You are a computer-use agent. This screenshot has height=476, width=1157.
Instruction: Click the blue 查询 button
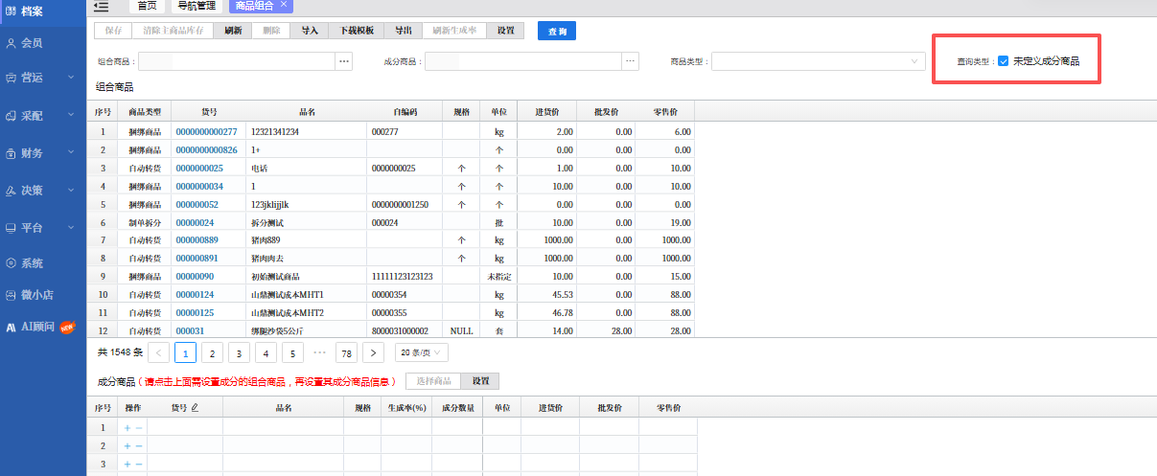[557, 32]
